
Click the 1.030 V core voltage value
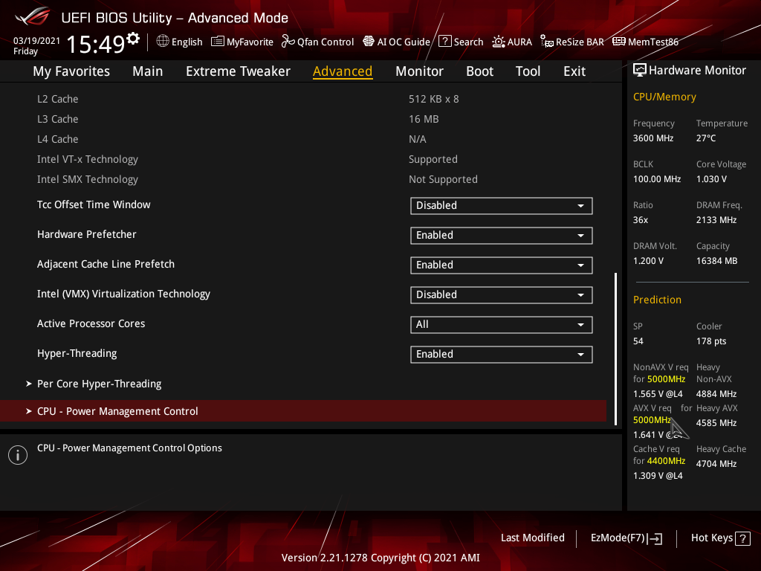tap(711, 179)
